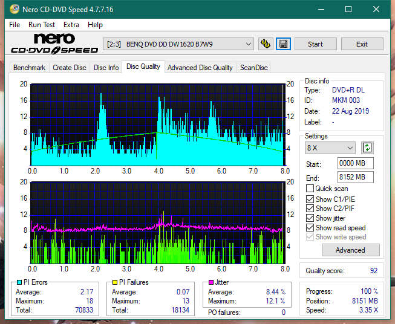
Task: Click the Show write speed checkbox
Action: (x=310, y=237)
